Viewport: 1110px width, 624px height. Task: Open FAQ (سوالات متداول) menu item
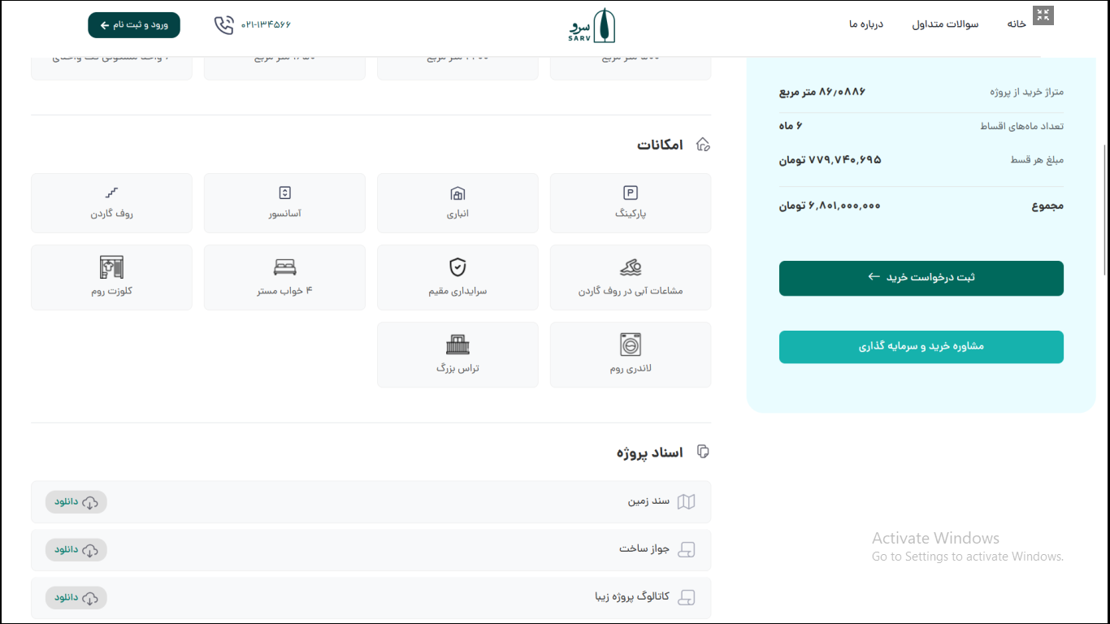(x=945, y=24)
